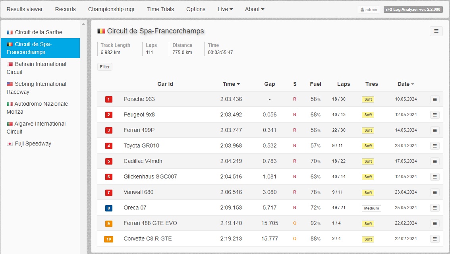Image resolution: width=450 pixels, height=254 pixels.
Task: Click the blue position badge 8
Action: click(109, 208)
